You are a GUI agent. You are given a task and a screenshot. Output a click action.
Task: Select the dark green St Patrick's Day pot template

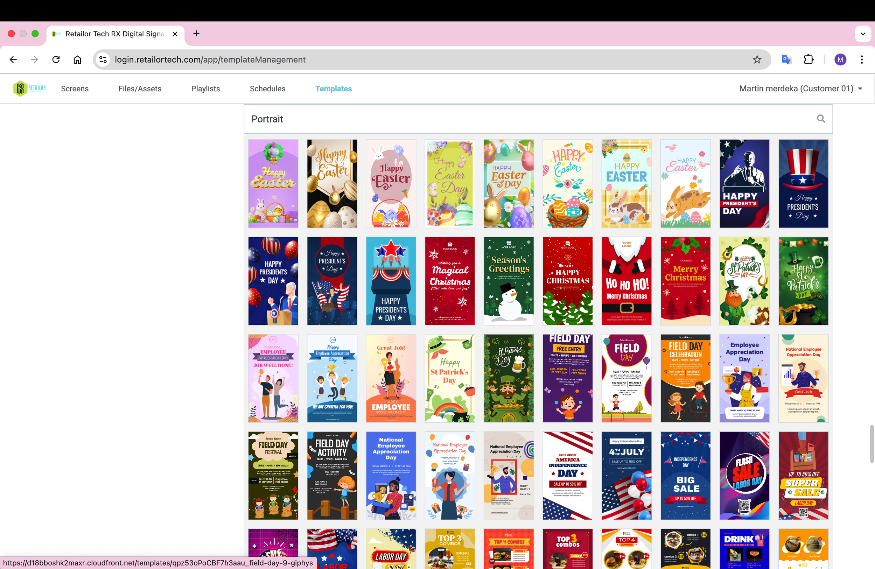(x=803, y=281)
